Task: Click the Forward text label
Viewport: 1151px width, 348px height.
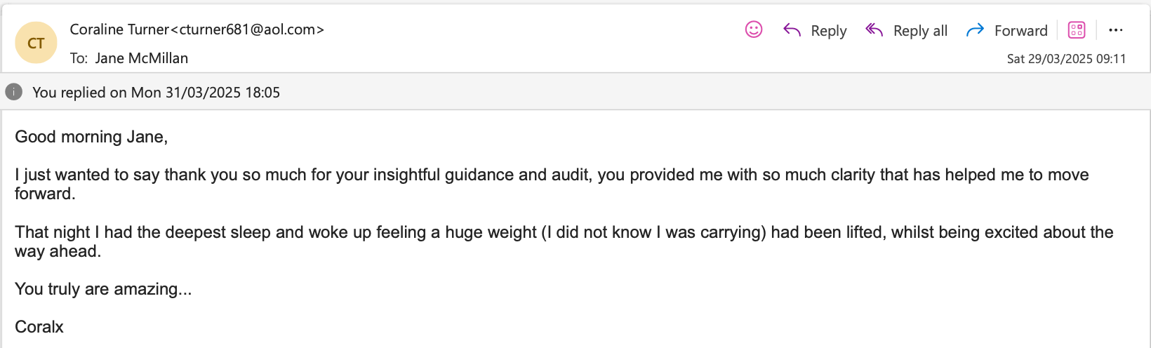Action: (1020, 31)
